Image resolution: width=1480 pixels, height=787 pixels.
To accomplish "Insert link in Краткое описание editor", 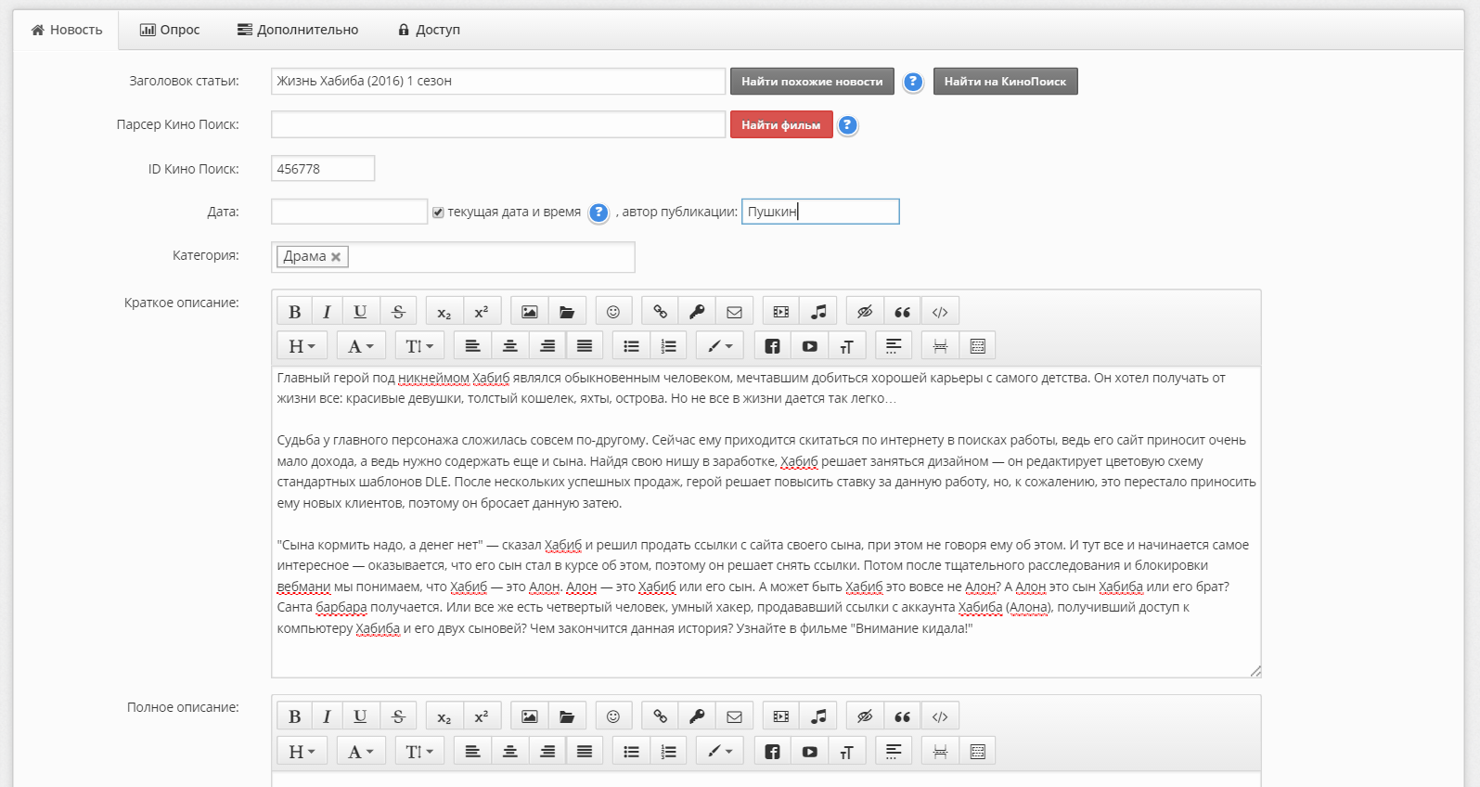I will pyautogui.click(x=660, y=312).
